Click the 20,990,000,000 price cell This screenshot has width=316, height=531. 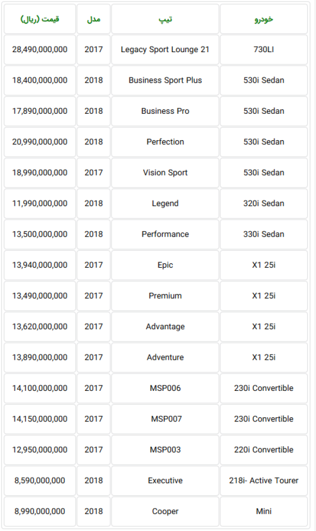pyautogui.click(x=39, y=142)
